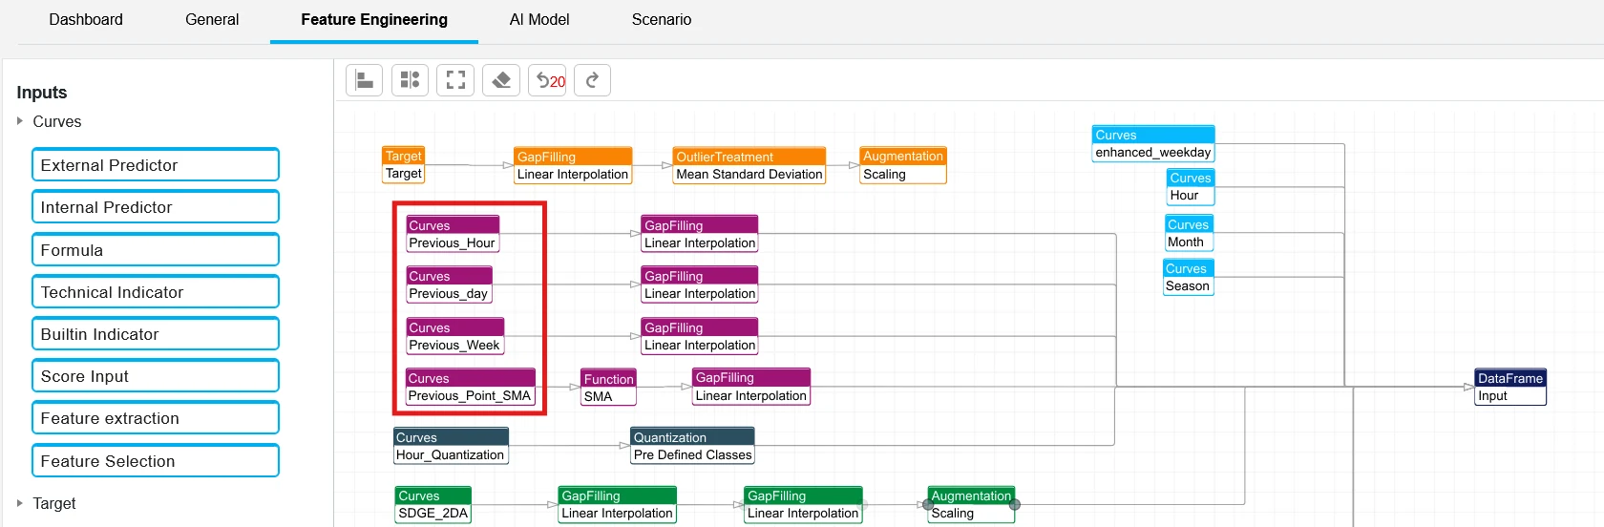Screen dimensions: 1604x527
Task: Select the orange GapFilling Linear Interpolation node
Action: [573, 165]
